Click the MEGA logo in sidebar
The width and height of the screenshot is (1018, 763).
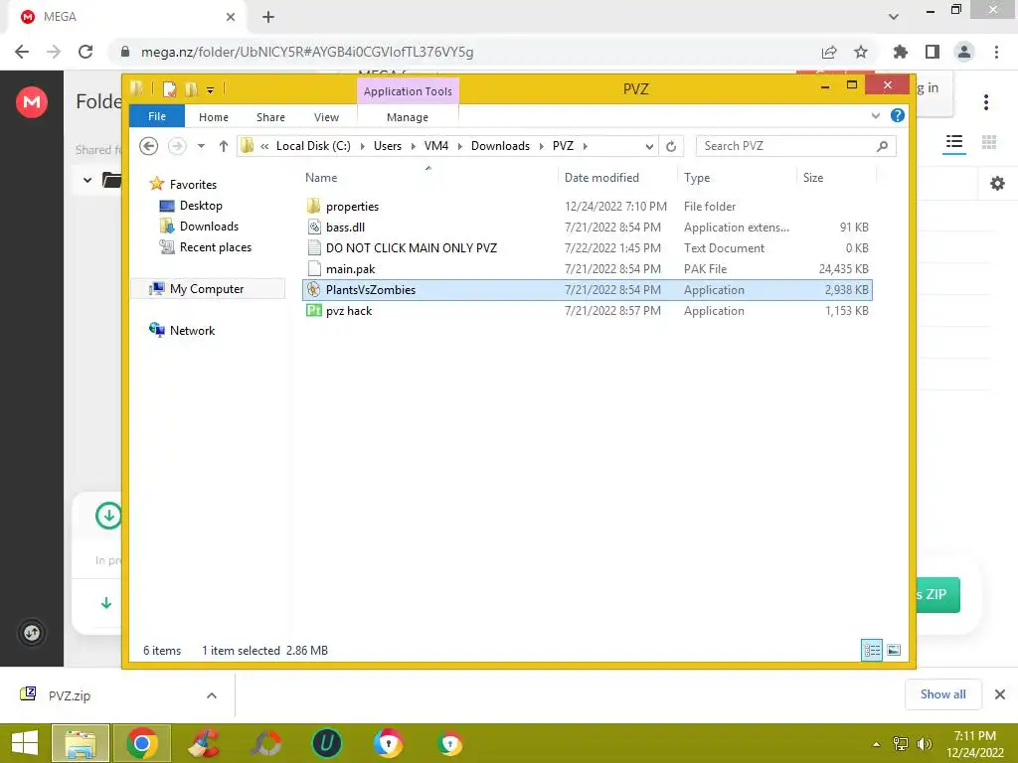click(x=32, y=102)
